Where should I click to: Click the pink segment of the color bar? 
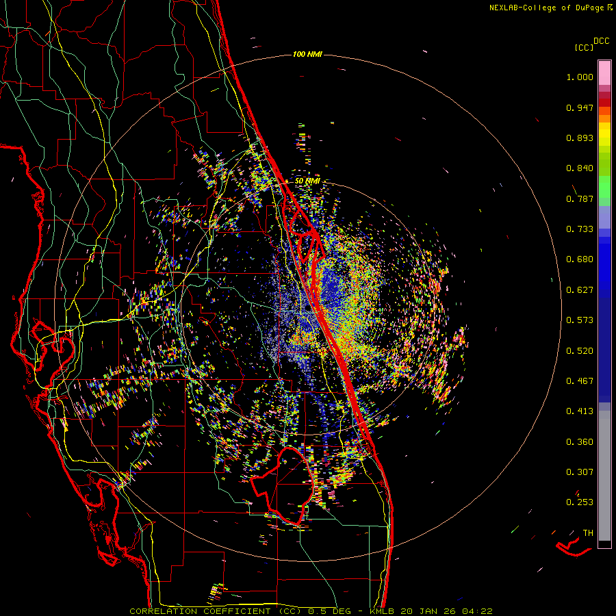(x=604, y=73)
